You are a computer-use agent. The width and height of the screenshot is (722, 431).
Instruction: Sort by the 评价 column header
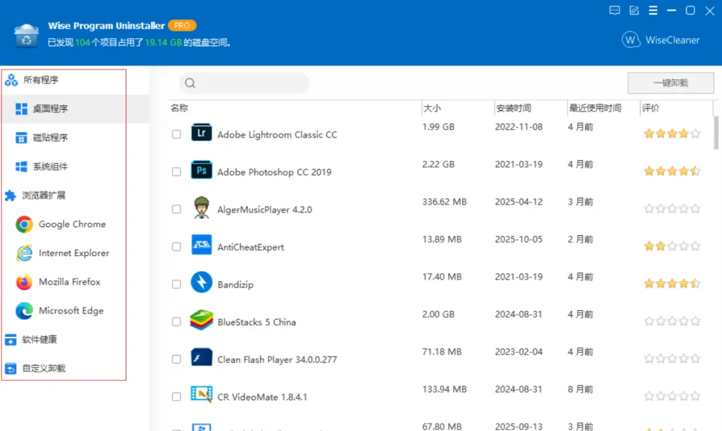coord(650,108)
